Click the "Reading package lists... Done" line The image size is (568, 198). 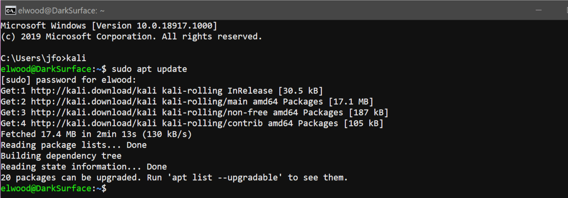[x=74, y=145]
